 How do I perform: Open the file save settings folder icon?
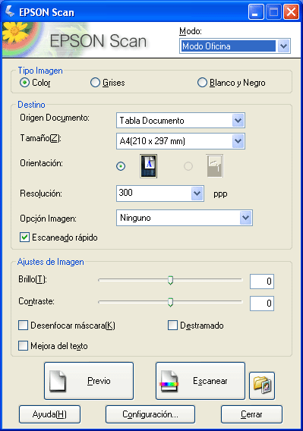[x=262, y=385]
